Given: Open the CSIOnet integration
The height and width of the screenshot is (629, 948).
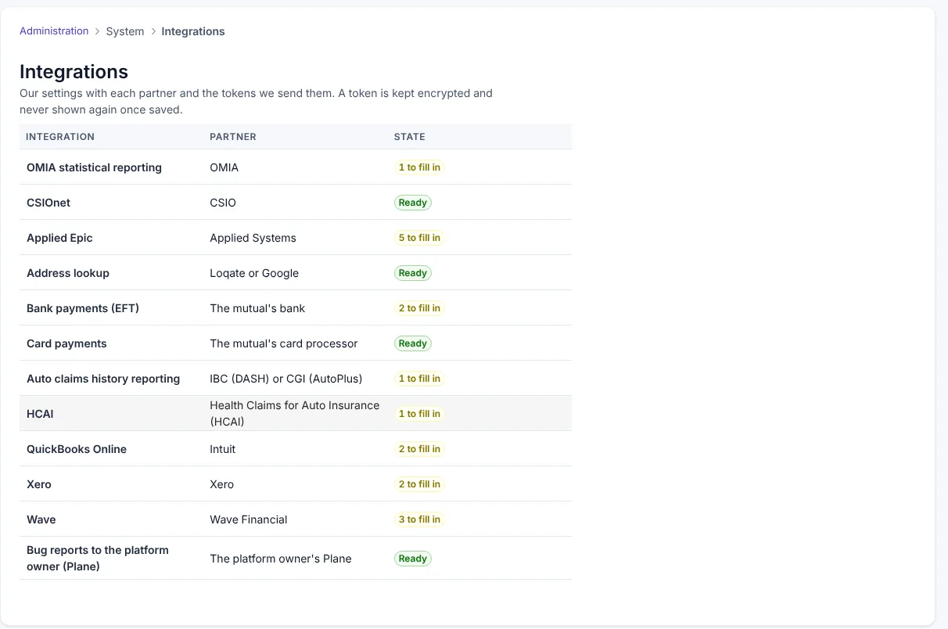Looking at the screenshot, I should point(48,203).
